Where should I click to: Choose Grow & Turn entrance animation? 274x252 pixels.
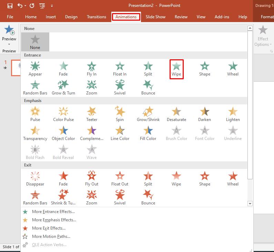(x=63, y=88)
